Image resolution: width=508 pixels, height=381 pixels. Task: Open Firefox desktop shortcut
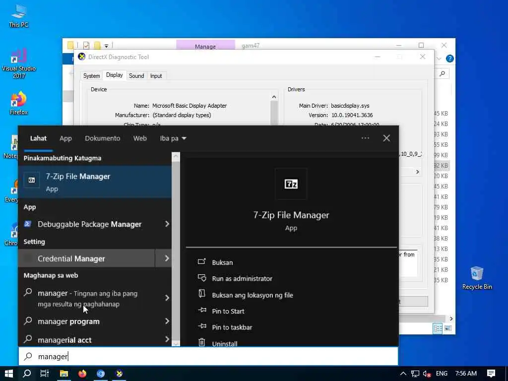18,103
